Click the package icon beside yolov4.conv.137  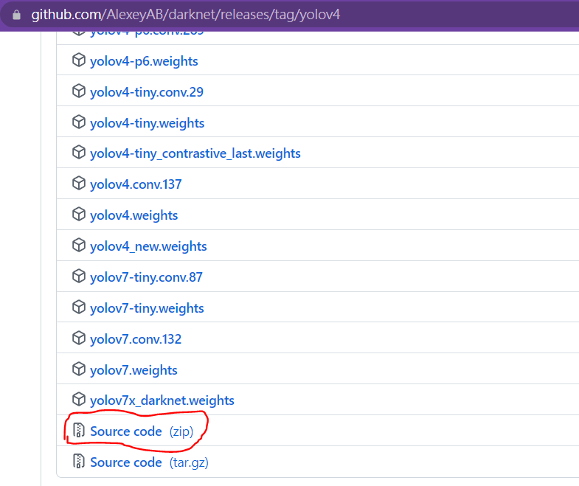[x=79, y=183]
